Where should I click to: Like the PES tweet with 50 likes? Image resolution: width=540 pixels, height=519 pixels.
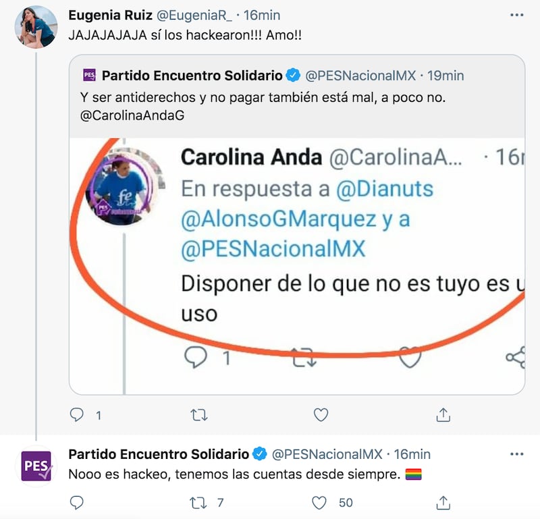[319, 503]
